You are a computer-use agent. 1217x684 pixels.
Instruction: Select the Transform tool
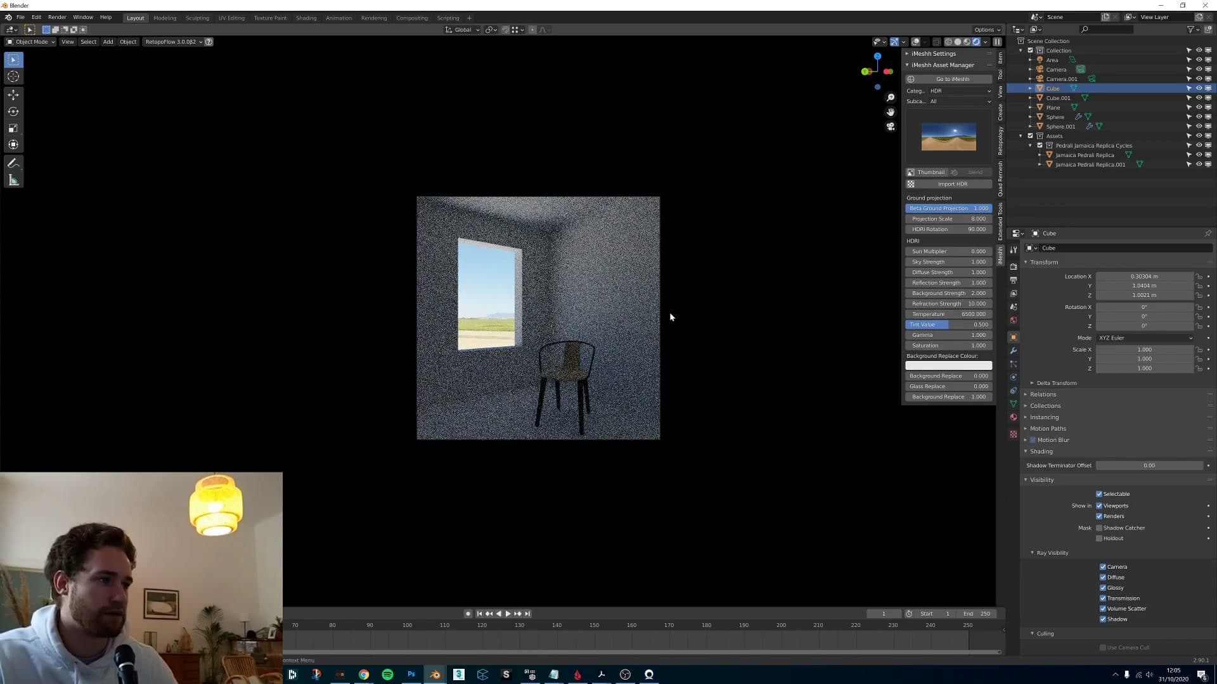click(13, 144)
